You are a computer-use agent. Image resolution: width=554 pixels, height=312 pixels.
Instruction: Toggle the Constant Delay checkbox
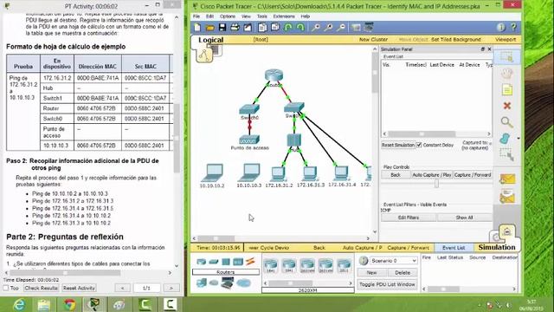tap(419, 145)
